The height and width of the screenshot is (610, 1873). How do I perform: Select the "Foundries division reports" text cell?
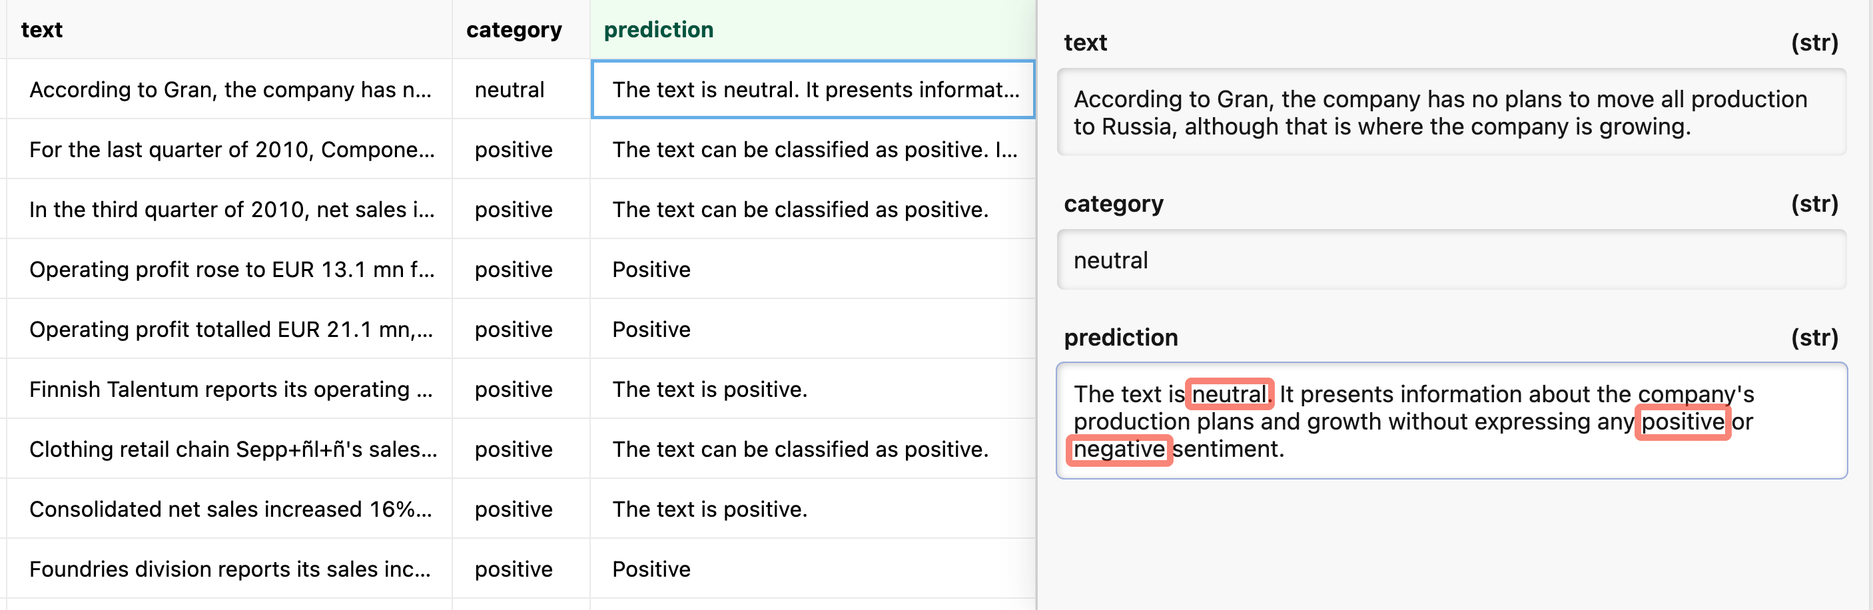pyautogui.click(x=230, y=569)
